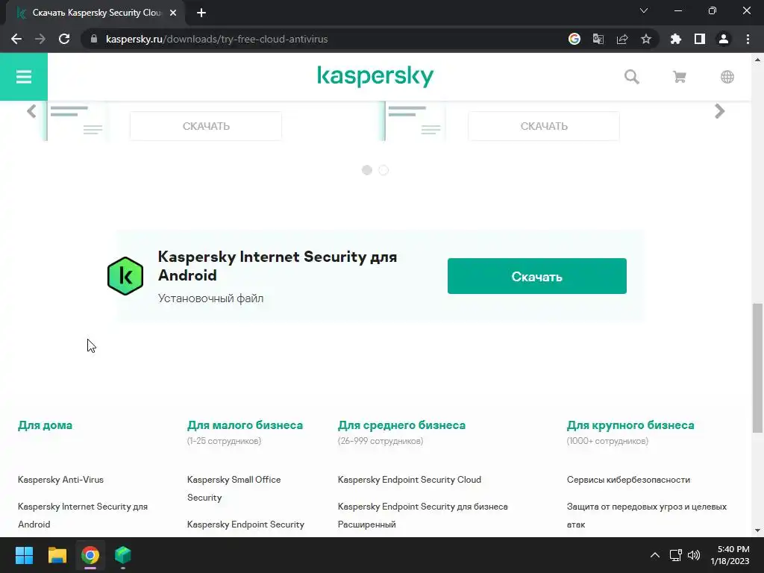Screen dimensions: 764x573
Task: Go to previous carousel slide arrow
Action: coord(31,111)
